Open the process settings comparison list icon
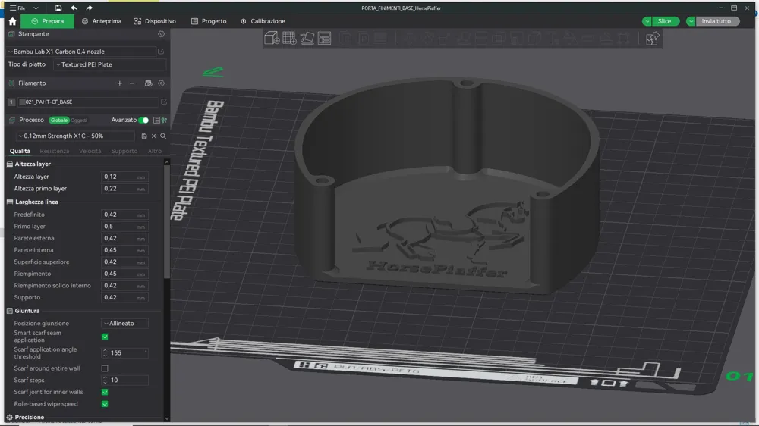The image size is (759, 426). pos(156,120)
